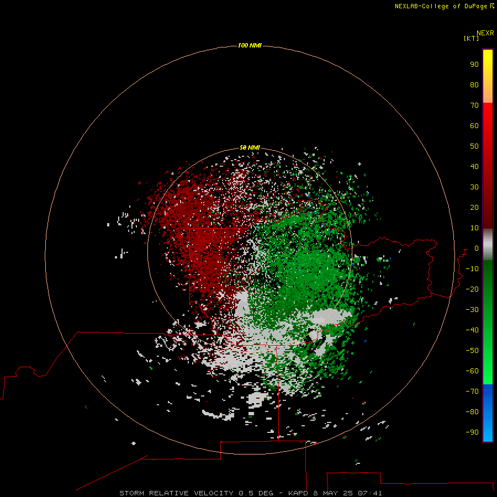
Task: Click the 90 value on velocity scale
Action: [x=474, y=65]
